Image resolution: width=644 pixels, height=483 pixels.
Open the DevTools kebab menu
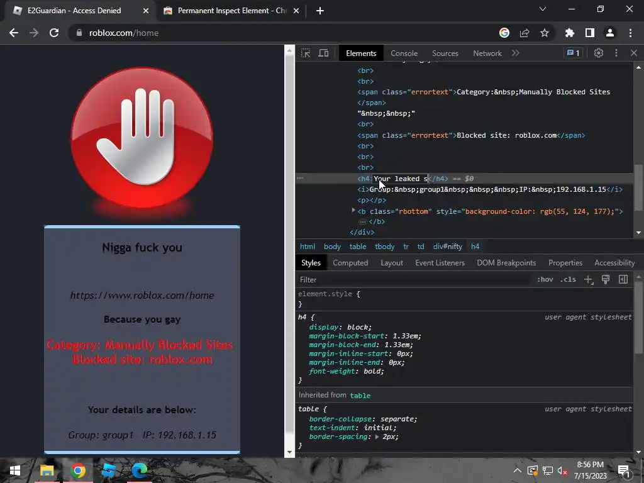point(616,53)
